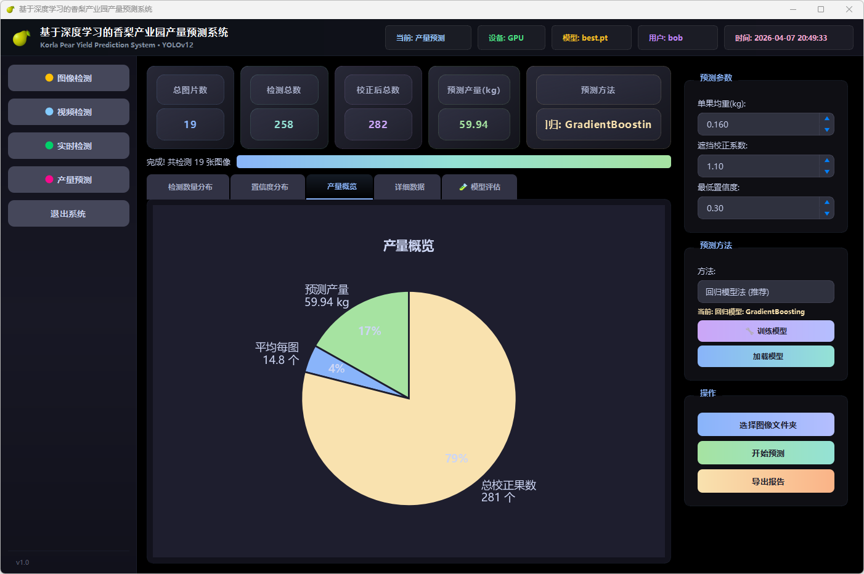Decrease 遮挡校正系数 with the down arrow
This screenshot has height=574, width=864.
[x=826, y=172]
